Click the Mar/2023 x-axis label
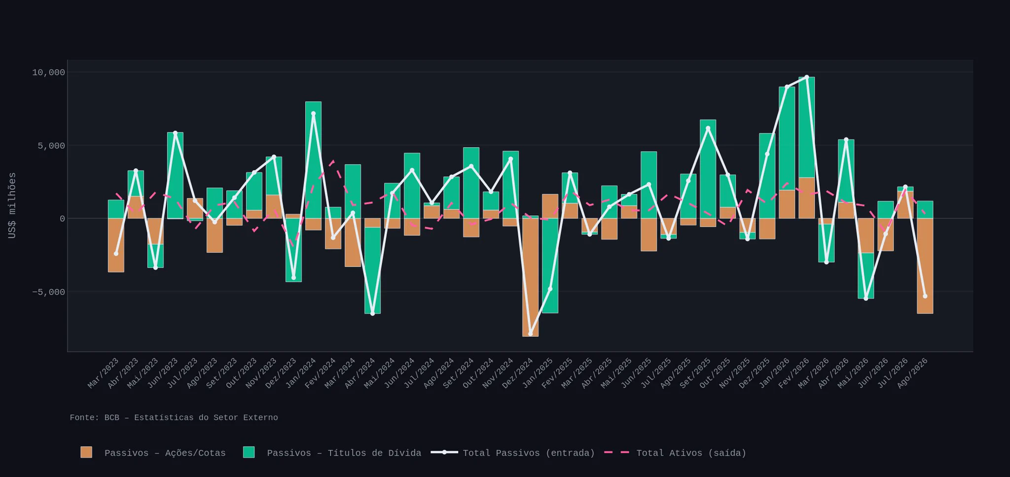The height and width of the screenshot is (477, 1010). pyautogui.click(x=104, y=373)
